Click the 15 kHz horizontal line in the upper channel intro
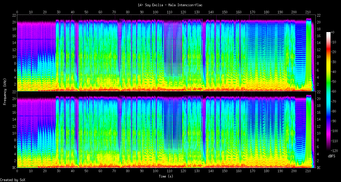 pyautogui.click(x=36, y=39)
